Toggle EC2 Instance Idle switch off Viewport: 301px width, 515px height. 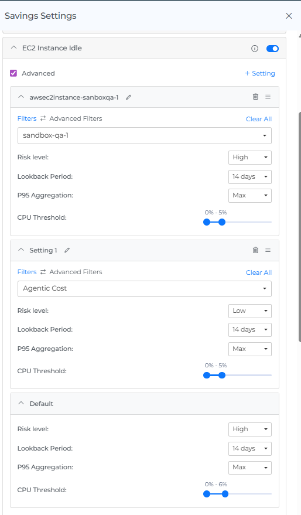[272, 49]
